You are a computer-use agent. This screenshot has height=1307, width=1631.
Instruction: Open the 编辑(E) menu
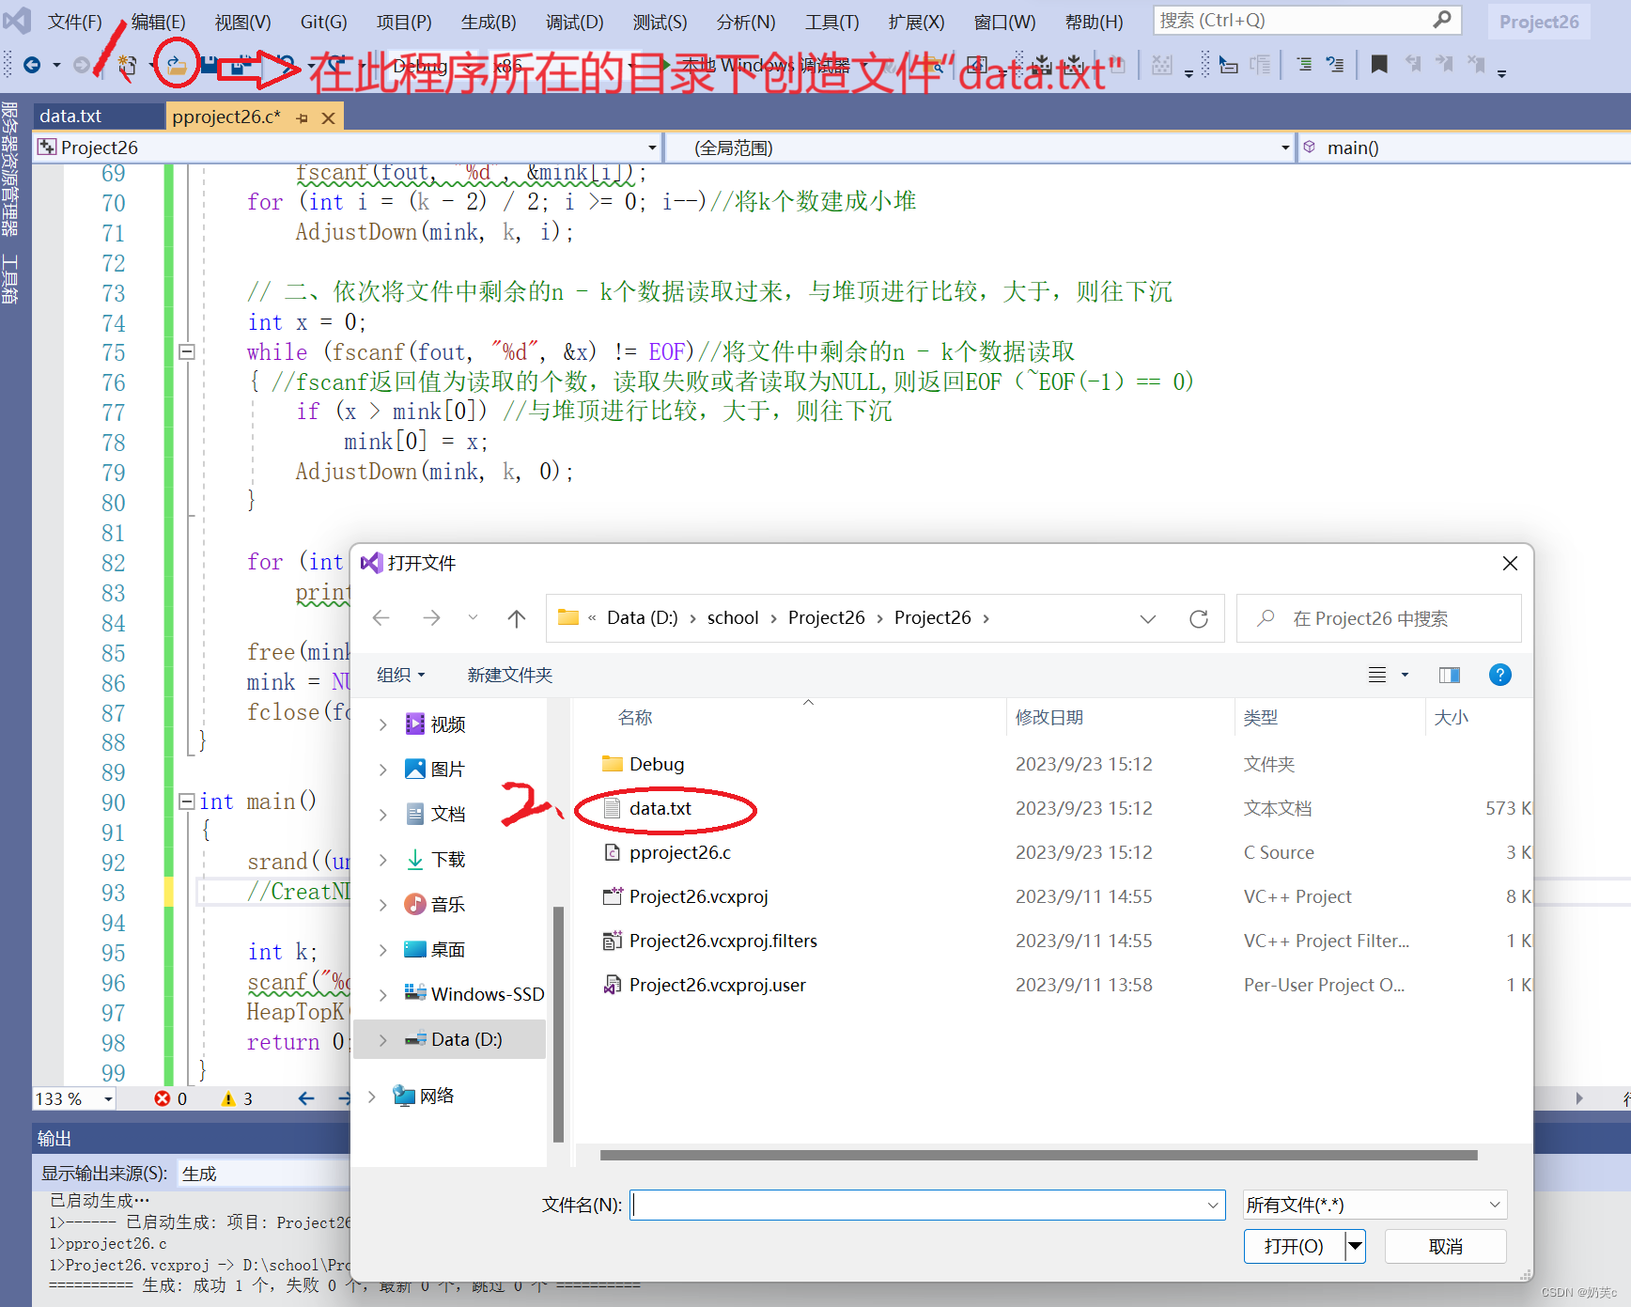pyautogui.click(x=158, y=22)
